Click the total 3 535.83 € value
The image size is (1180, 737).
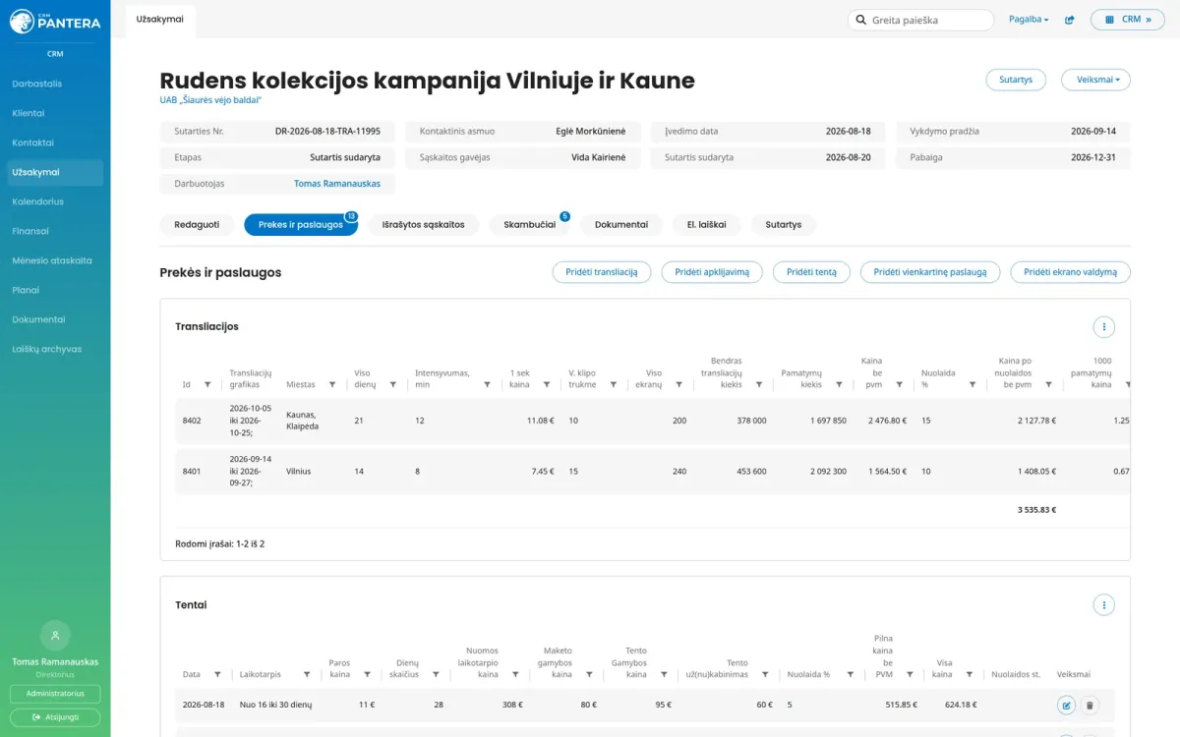[1036, 510]
